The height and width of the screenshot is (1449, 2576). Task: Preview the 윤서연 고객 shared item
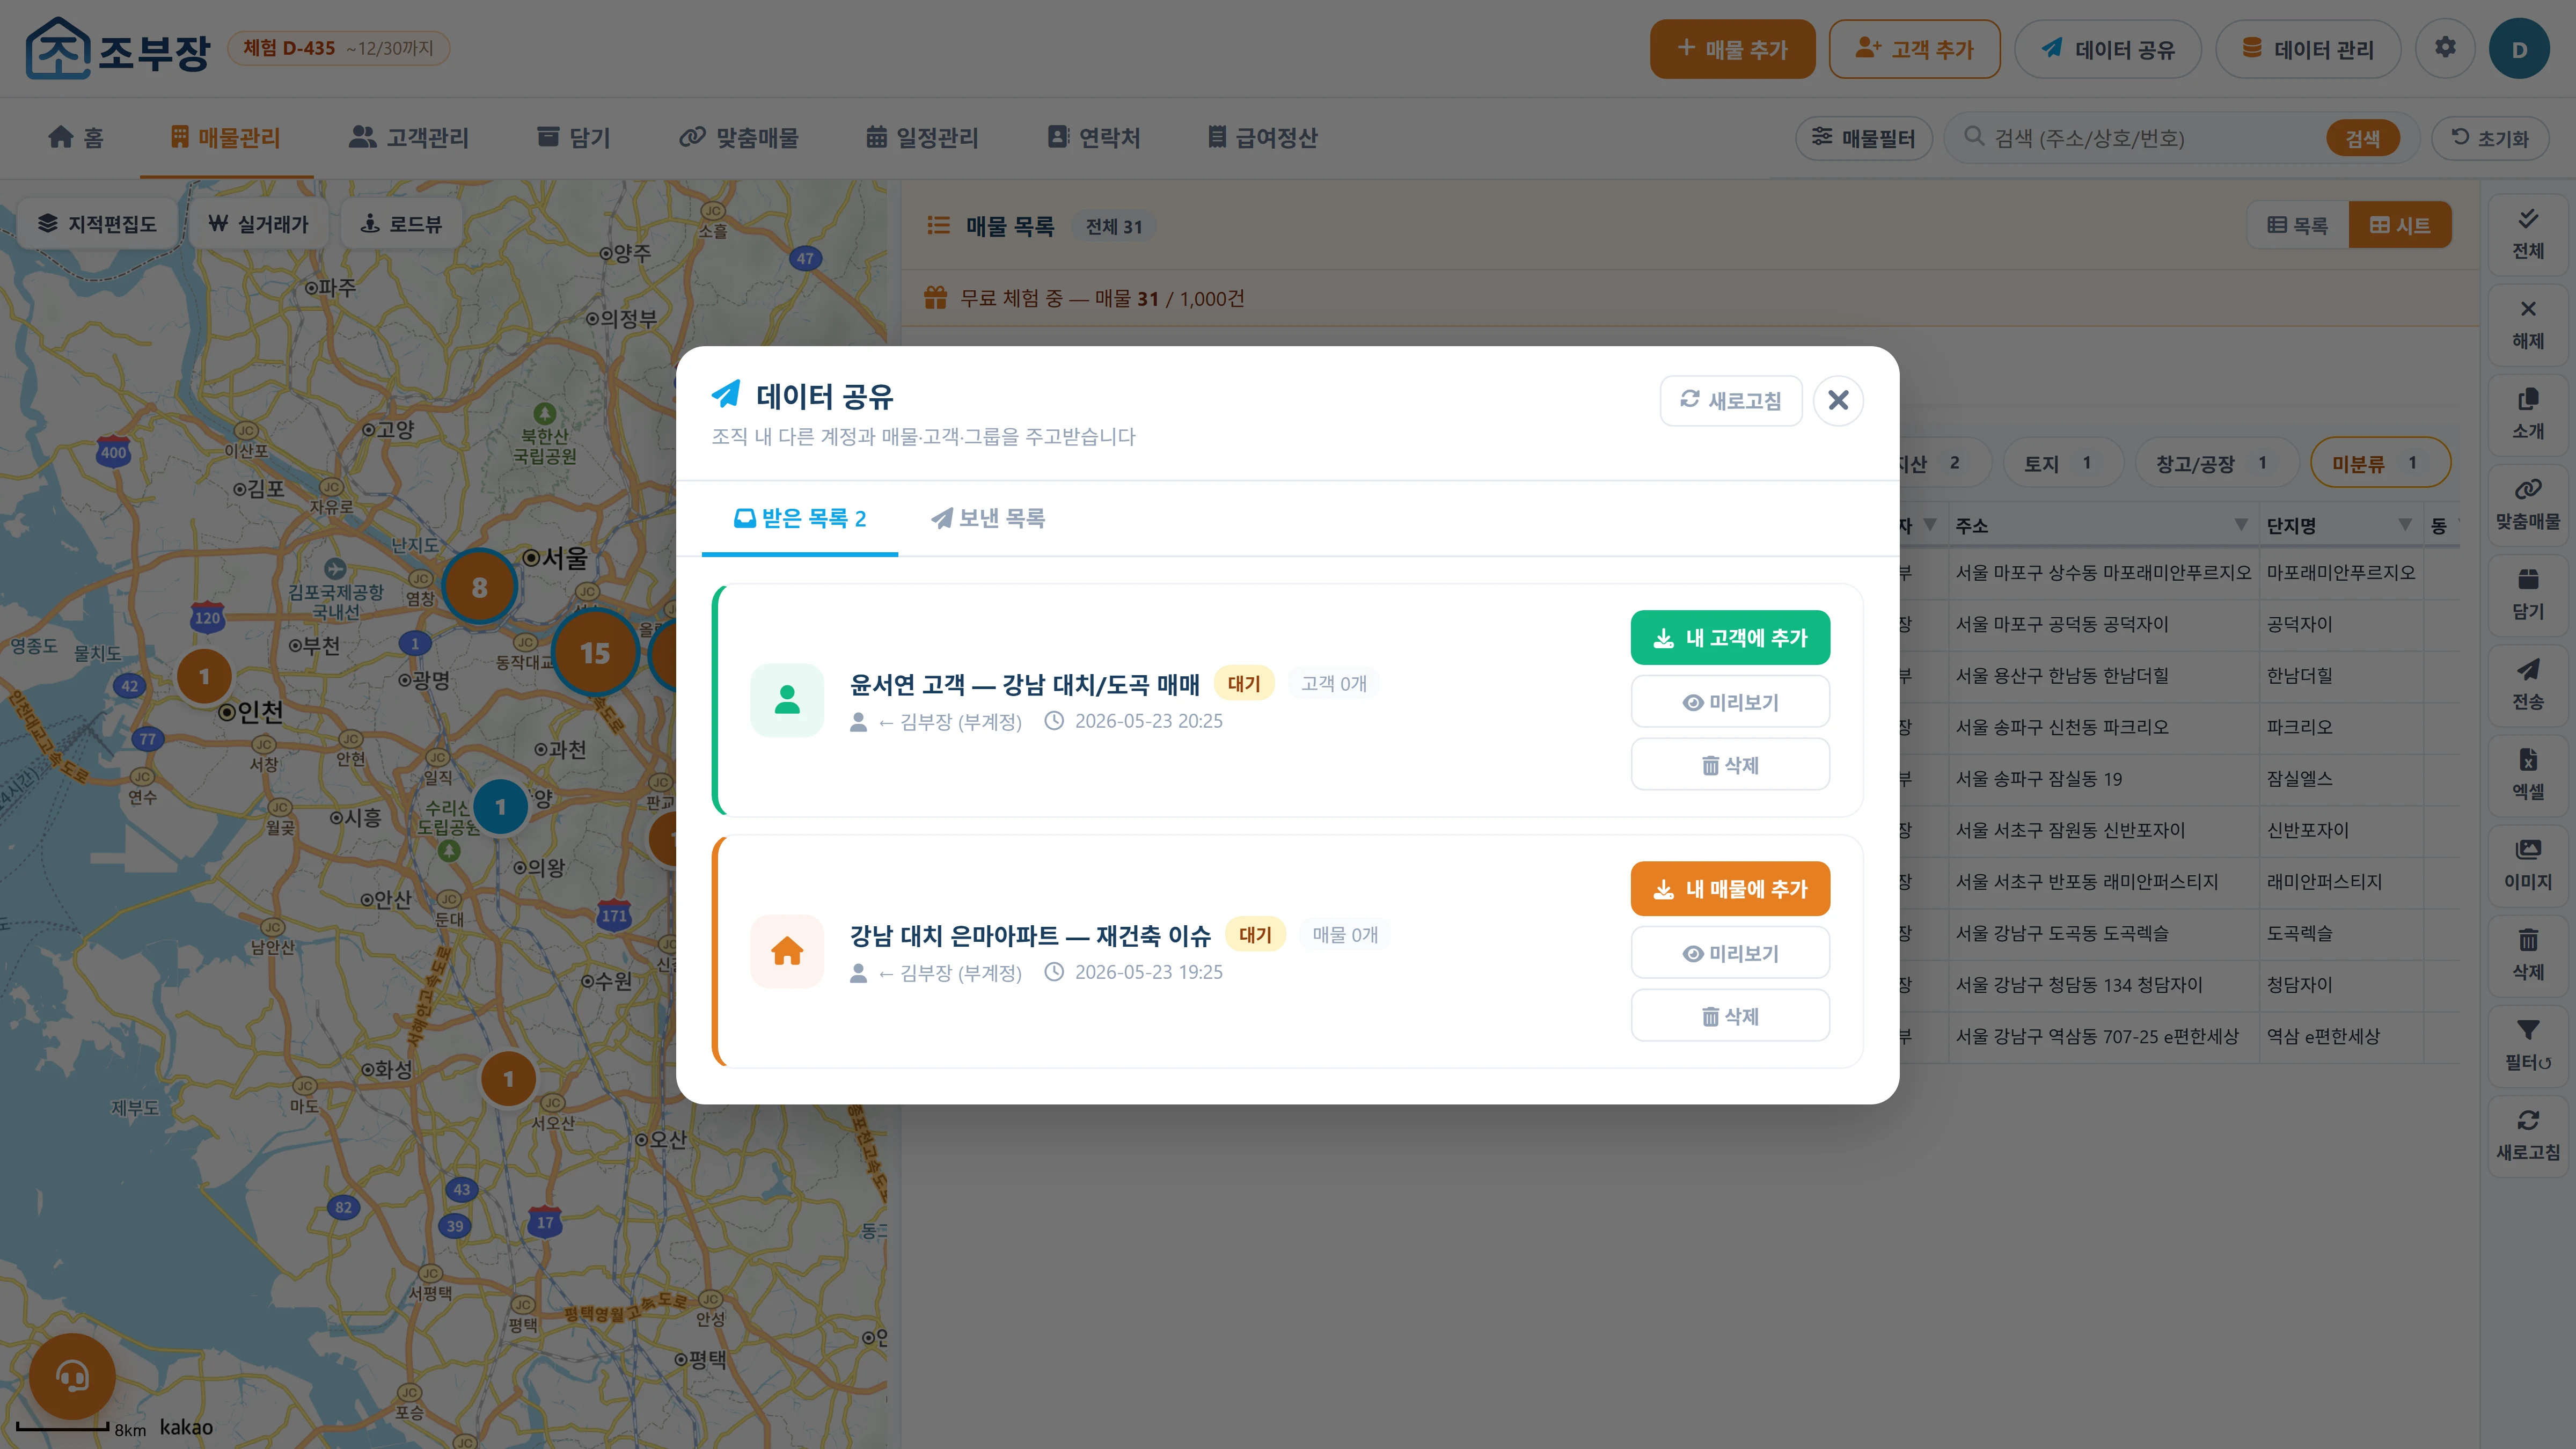(1730, 702)
